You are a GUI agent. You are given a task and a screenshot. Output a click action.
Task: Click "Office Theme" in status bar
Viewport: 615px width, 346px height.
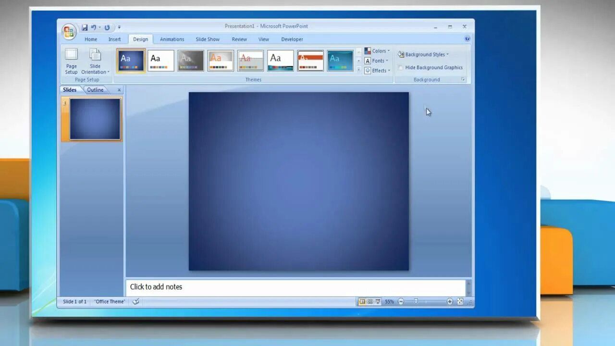[110, 302]
